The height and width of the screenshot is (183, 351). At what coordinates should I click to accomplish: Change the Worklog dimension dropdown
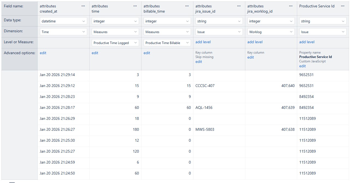[x=271, y=32]
